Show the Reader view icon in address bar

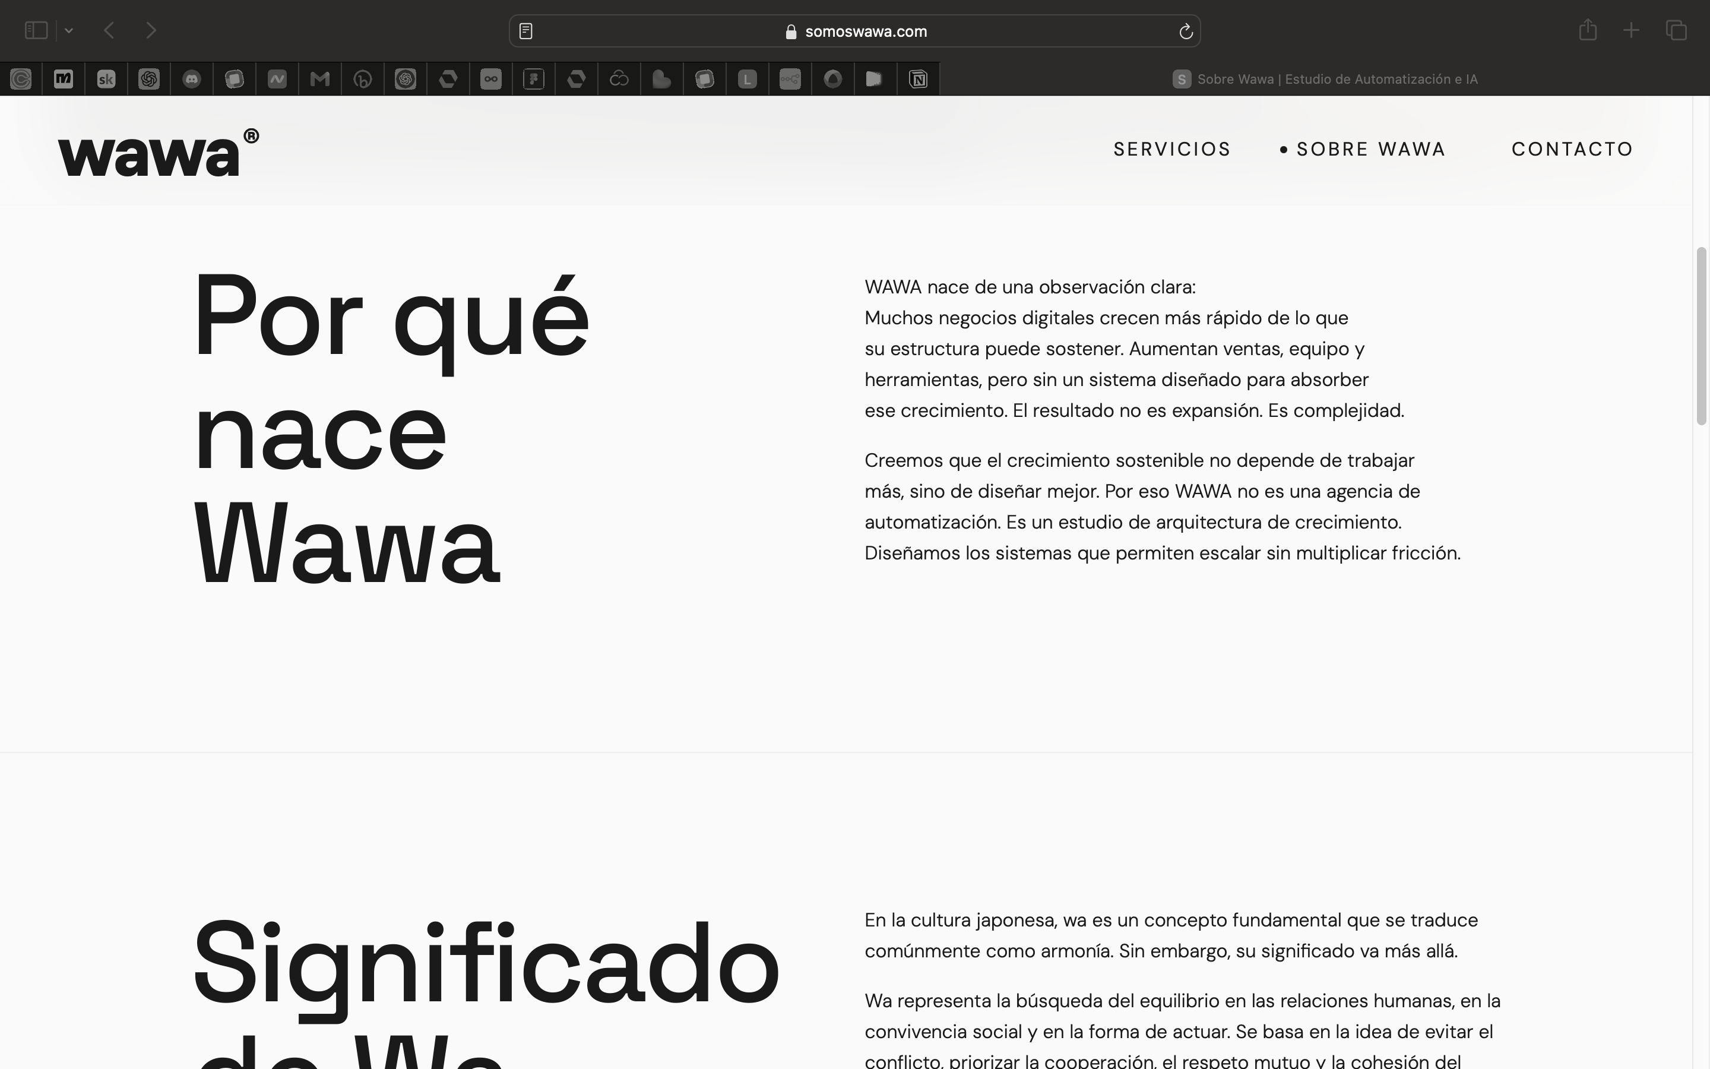click(x=525, y=31)
